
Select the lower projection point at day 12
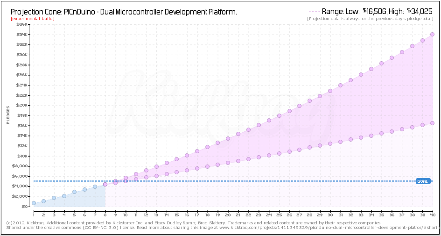click(x=146, y=178)
